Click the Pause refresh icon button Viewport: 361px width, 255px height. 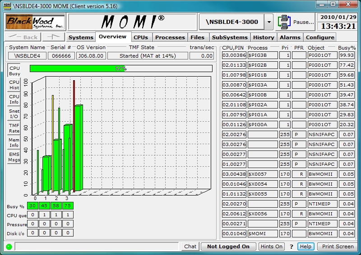click(x=285, y=22)
